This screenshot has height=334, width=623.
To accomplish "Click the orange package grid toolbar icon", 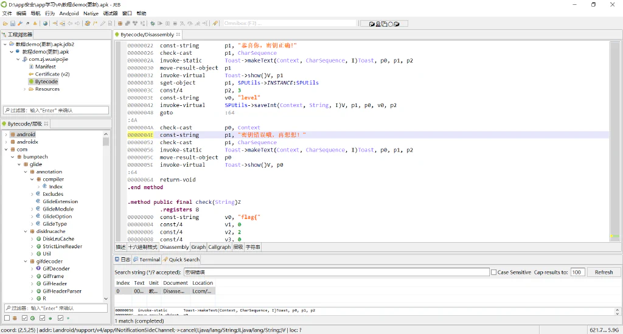I will coord(120,24).
